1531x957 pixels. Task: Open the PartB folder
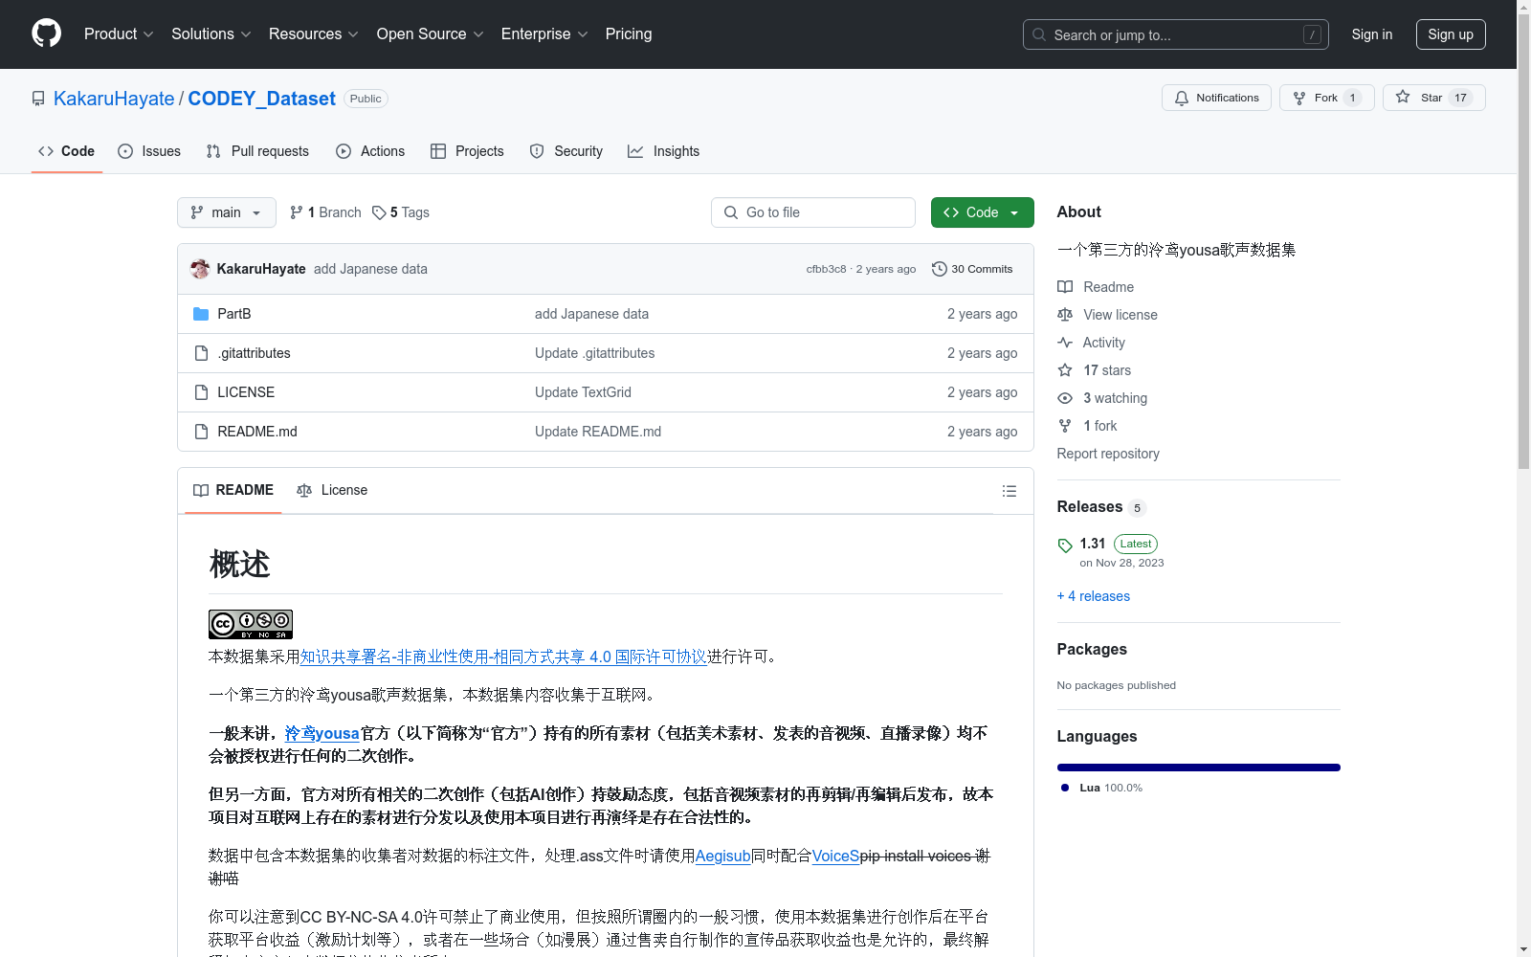[233, 314]
